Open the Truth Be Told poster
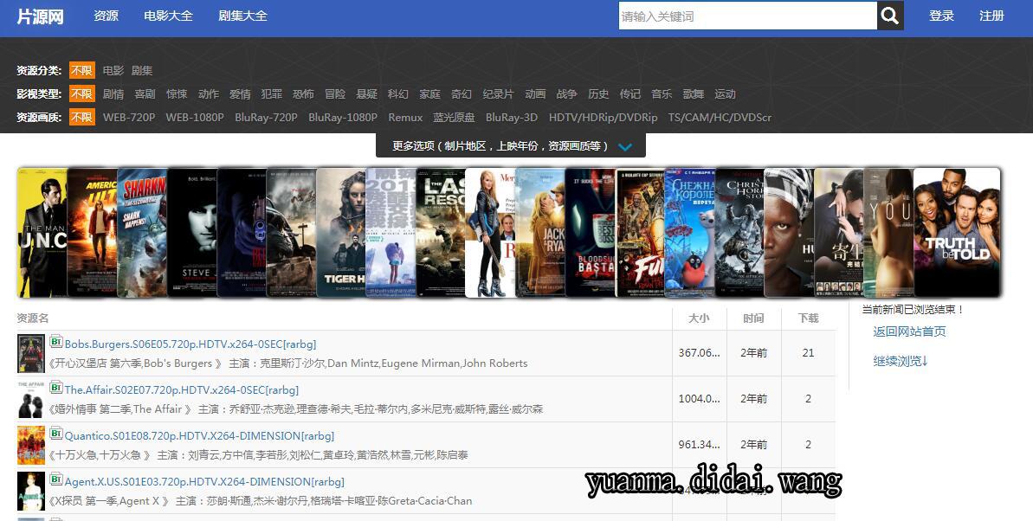This screenshot has height=521, width=1033. [x=957, y=233]
